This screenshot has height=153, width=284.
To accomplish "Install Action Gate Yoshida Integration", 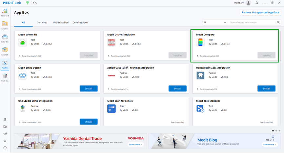I will (177, 89).
